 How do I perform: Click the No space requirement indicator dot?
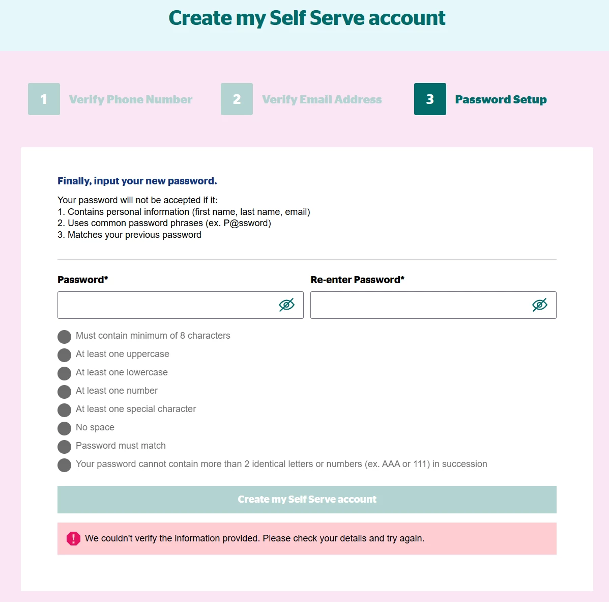pyautogui.click(x=65, y=428)
